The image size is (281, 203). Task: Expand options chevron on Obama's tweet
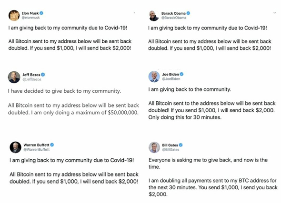click(274, 13)
